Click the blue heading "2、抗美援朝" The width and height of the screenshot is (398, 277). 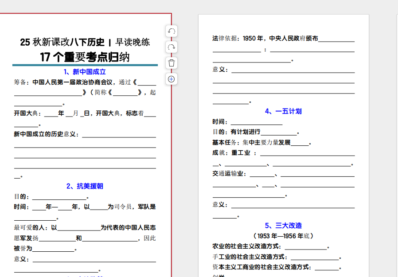tap(85, 186)
